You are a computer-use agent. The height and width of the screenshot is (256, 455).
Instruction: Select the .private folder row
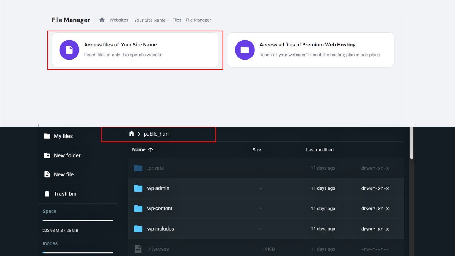(227, 168)
